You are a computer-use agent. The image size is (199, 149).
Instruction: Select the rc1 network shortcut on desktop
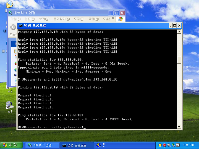10,107
